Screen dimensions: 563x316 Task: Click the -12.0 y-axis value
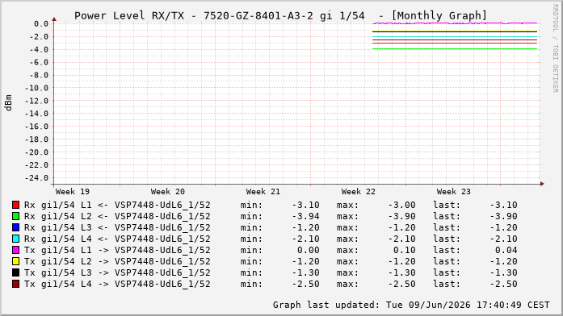coord(36,101)
